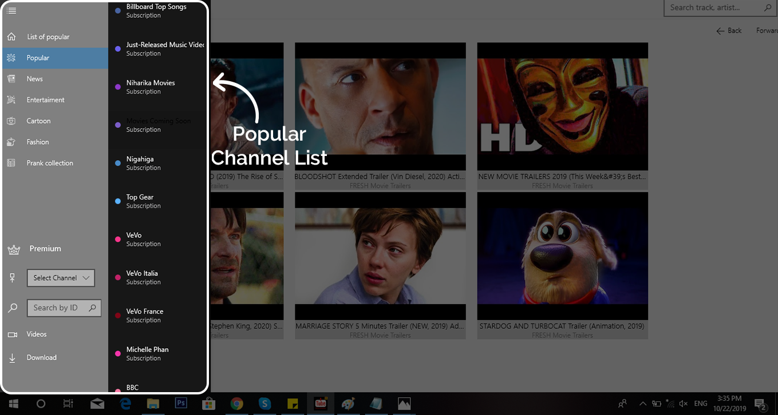Click the pin icon beside Select Channel

coord(12,278)
